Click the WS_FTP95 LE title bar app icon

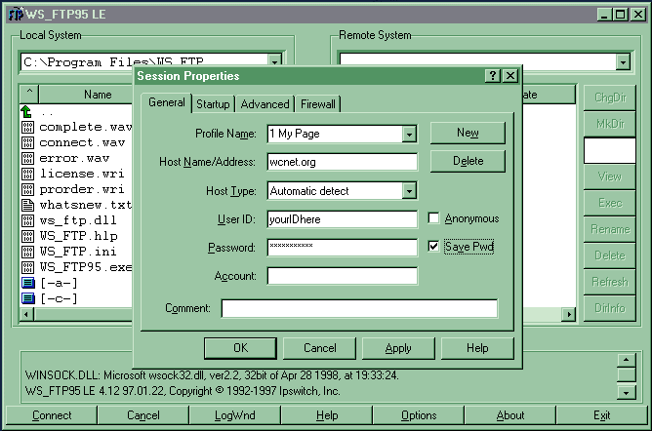tap(16, 14)
